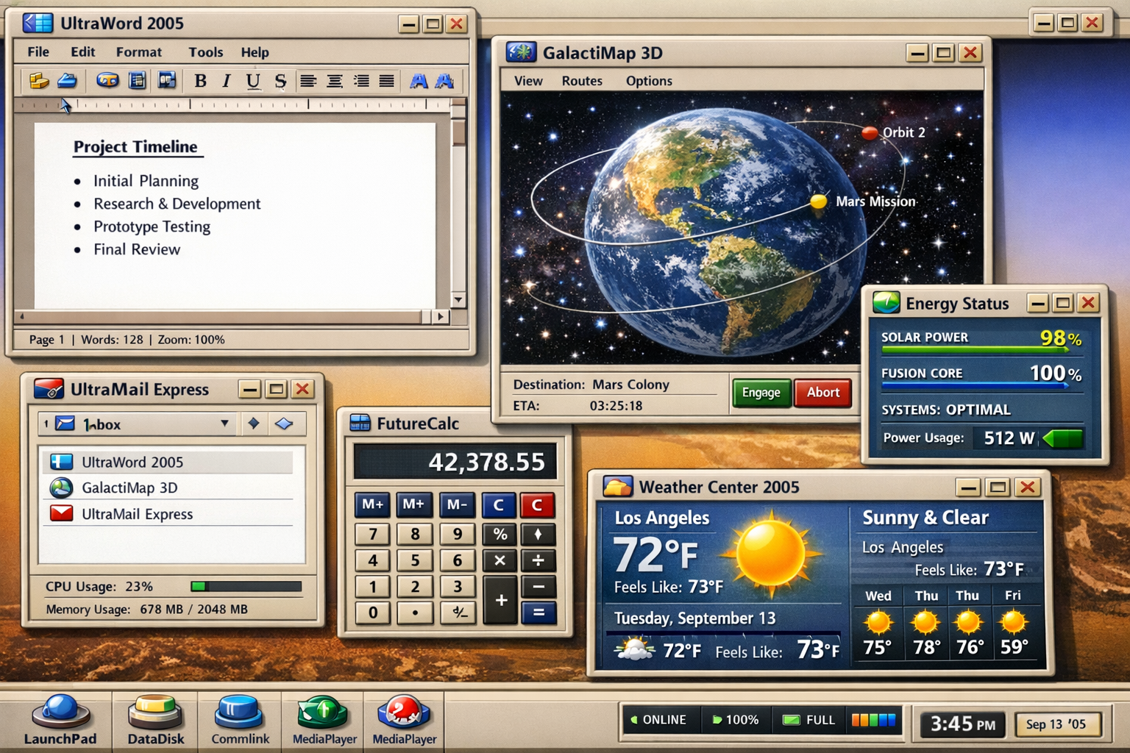The width and height of the screenshot is (1130, 753).
Task: Select GalactiMap 3D in UltraMail list
Action: coord(129,488)
